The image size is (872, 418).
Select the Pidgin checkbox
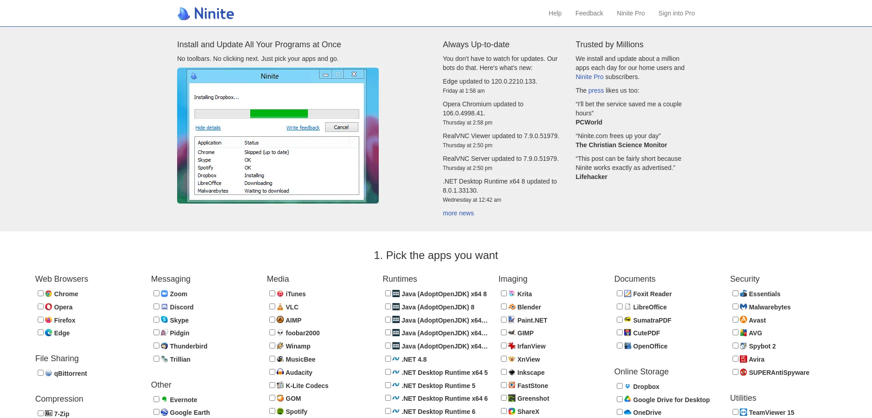click(x=156, y=333)
